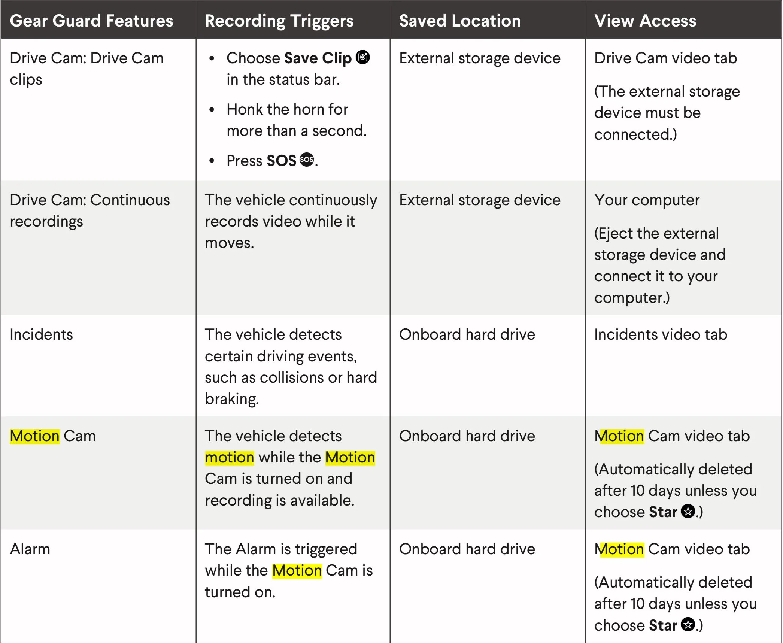783x643 pixels.
Task: Click the Incidents video tab text
Action: 661,334
